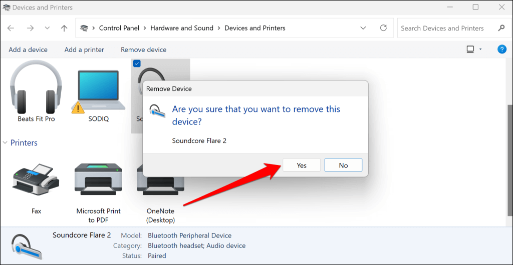This screenshot has width=513, height=265.
Task: Click Add a printer in toolbar
Action: (84, 49)
